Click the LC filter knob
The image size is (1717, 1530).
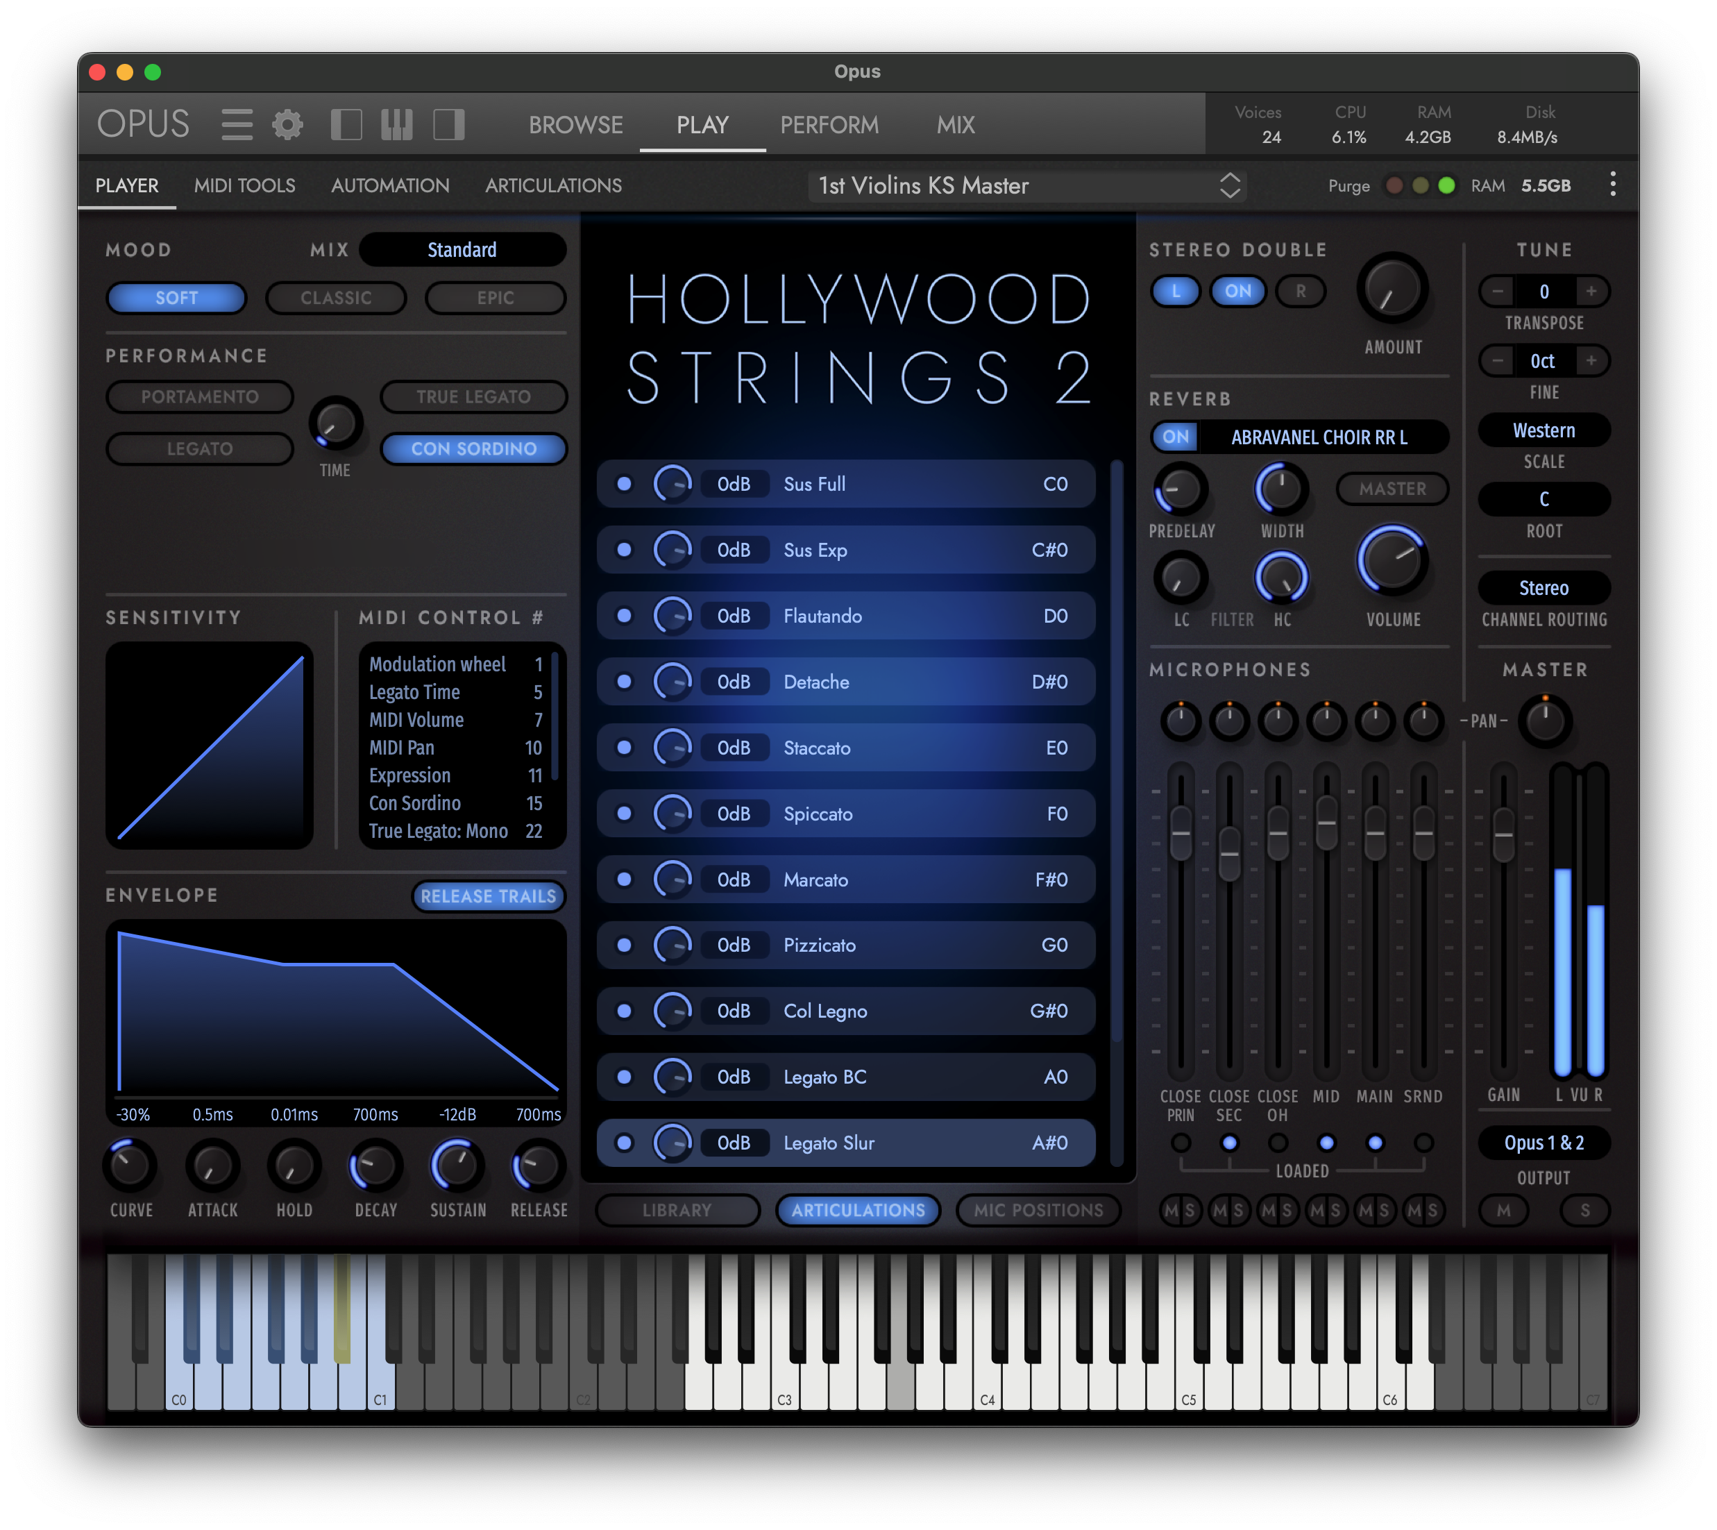tap(1181, 578)
